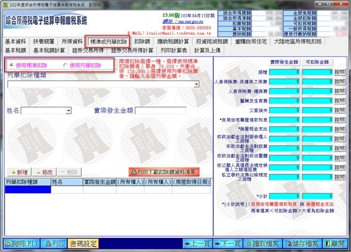Click the (房屋取得日期) table header
351x252 pixels.
click(191, 182)
